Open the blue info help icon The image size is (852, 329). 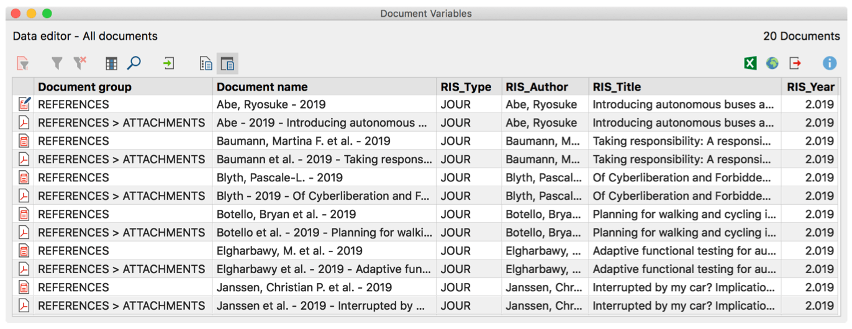click(x=829, y=63)
